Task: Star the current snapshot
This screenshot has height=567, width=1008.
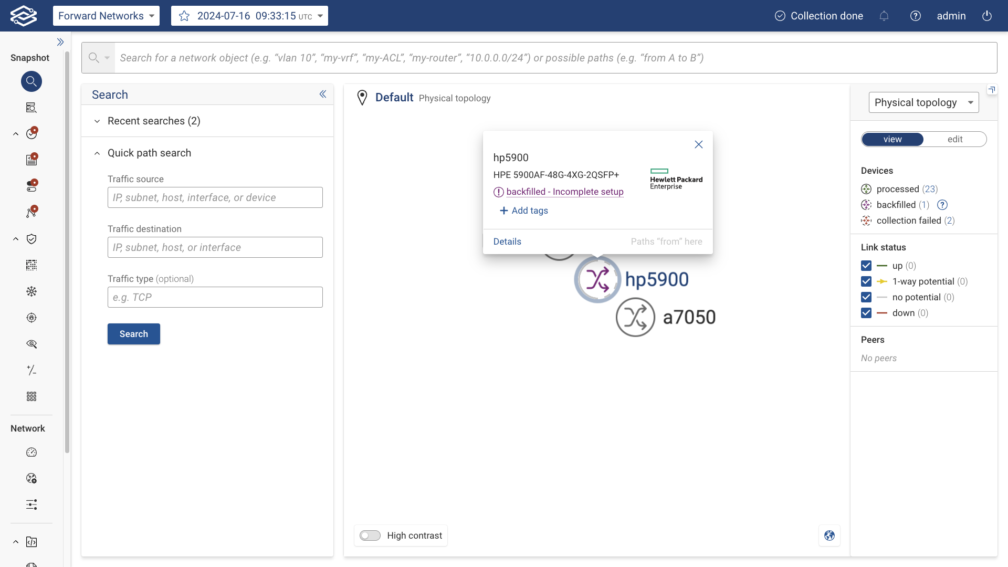Action: (x=184, y=16)
